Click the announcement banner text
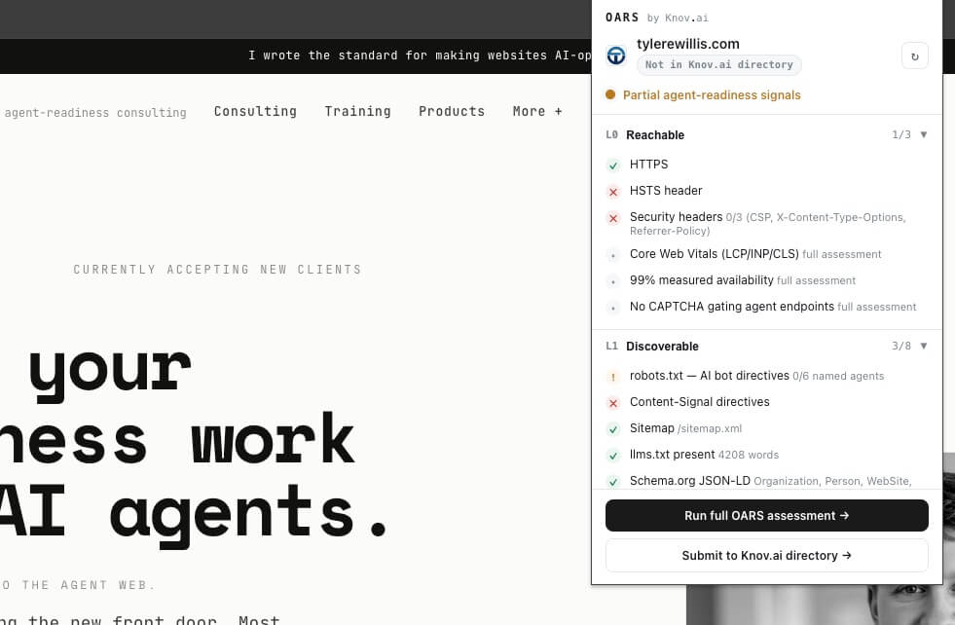955x625 pixels. [420, 55]
